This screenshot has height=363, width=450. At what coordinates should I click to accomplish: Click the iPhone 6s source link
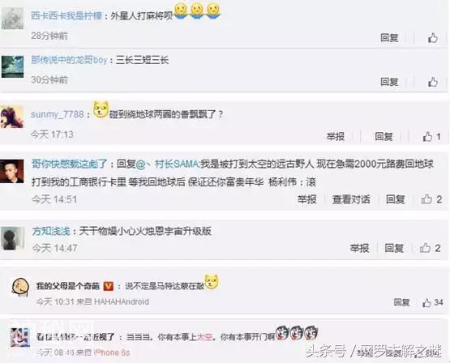[112, 352]
